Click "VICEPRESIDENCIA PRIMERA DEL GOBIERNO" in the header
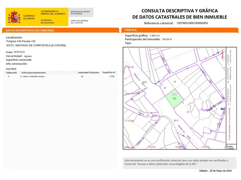241x180 pixels. click(x=53, y=13)
